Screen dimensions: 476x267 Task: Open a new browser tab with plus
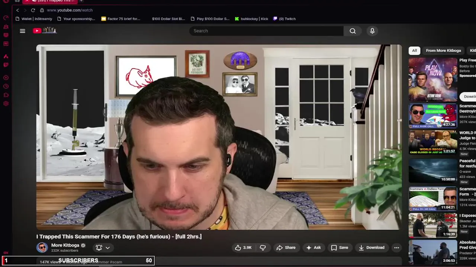(x=81, y=1)
